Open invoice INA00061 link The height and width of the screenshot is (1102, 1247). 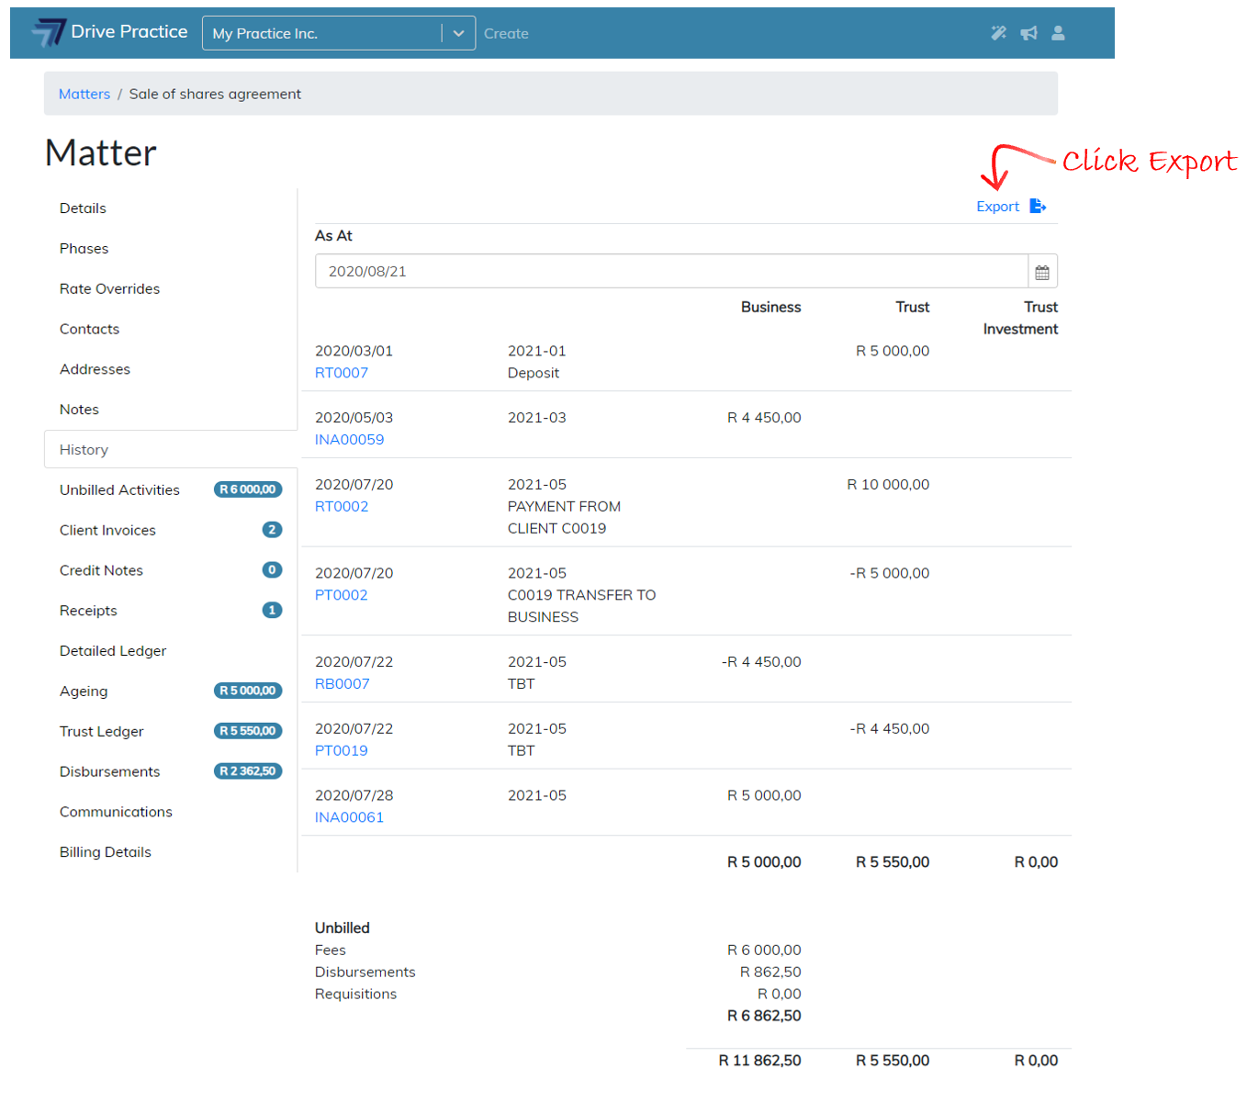[x=349, y=817]
